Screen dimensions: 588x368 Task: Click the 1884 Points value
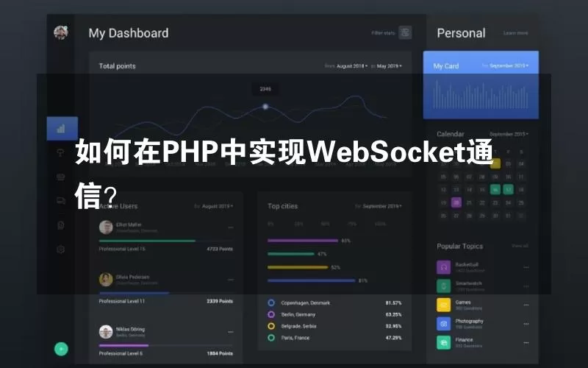[220, 353]
